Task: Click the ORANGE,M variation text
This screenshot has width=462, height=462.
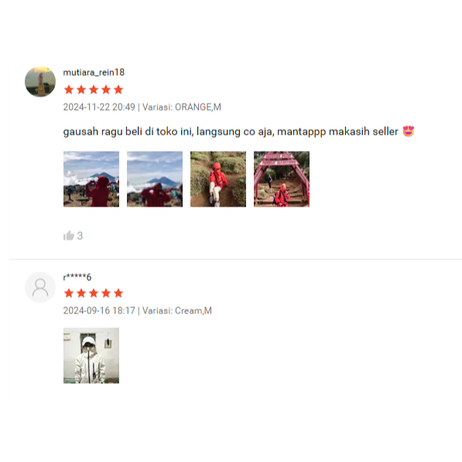Action: 198,107
